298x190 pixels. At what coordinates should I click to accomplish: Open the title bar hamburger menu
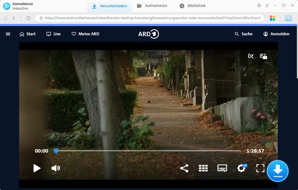pyautogui.click(x=267, y=6)
